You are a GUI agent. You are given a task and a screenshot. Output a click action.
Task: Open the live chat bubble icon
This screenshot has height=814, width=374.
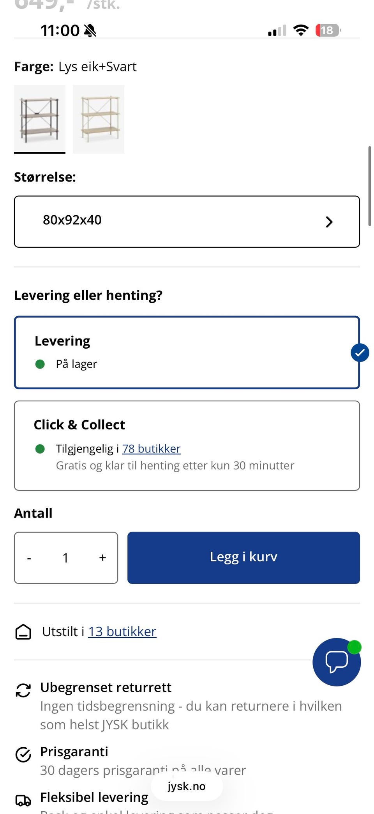coord(337,662)
